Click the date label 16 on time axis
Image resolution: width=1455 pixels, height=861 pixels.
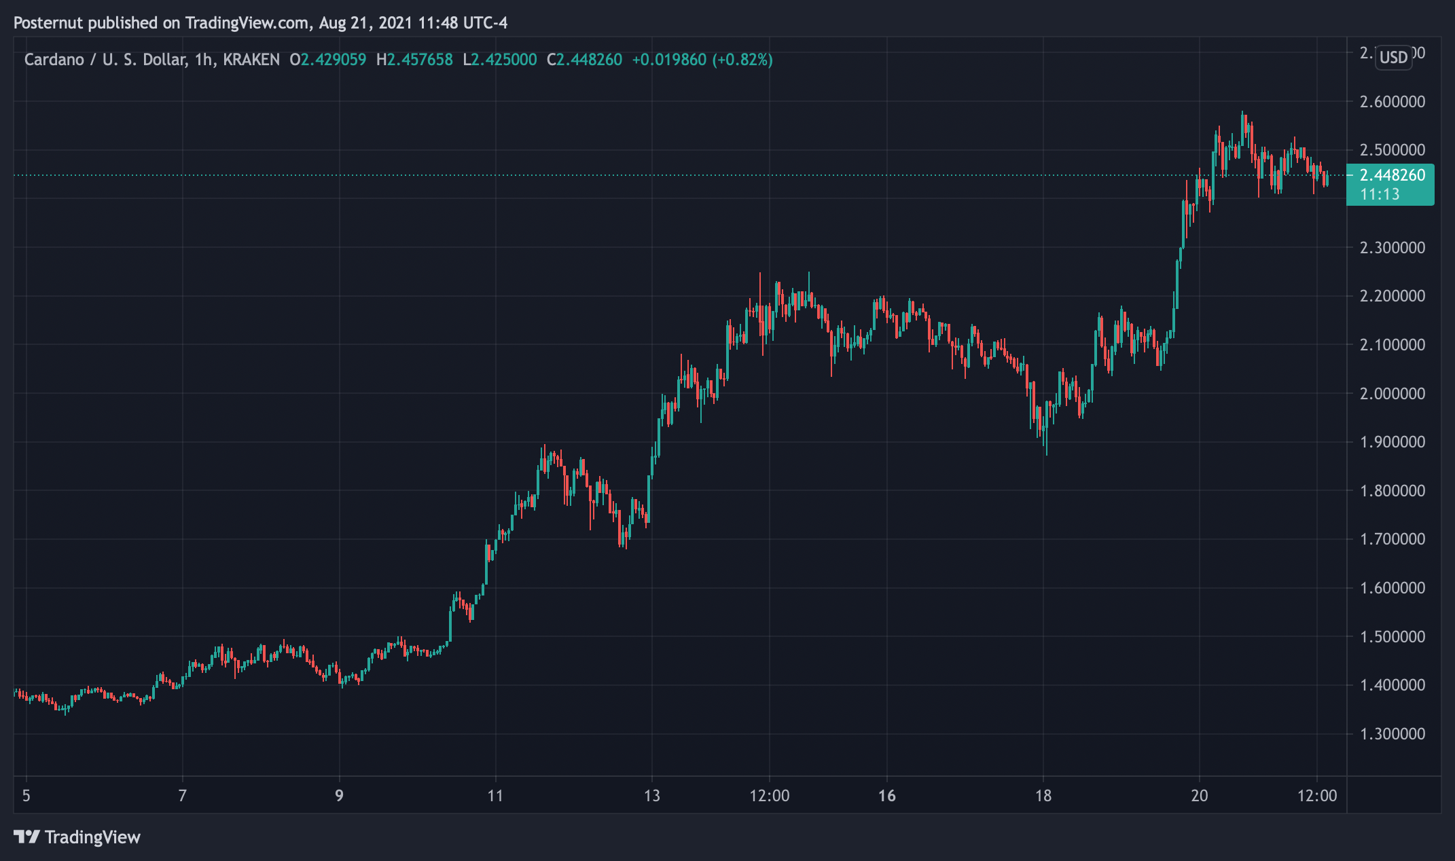point(887,796)
